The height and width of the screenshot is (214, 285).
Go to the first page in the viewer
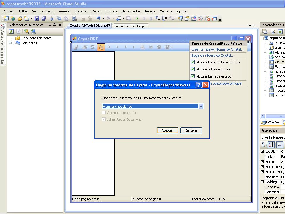tap(109, 47)
